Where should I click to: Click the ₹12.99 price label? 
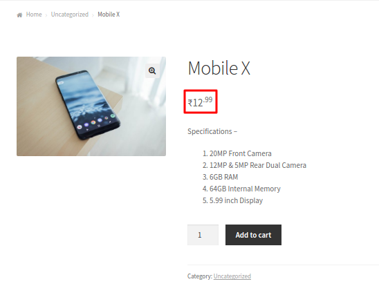point(200,102)
